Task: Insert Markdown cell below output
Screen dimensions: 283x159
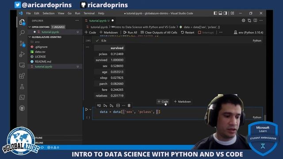Action: point(182,102)
